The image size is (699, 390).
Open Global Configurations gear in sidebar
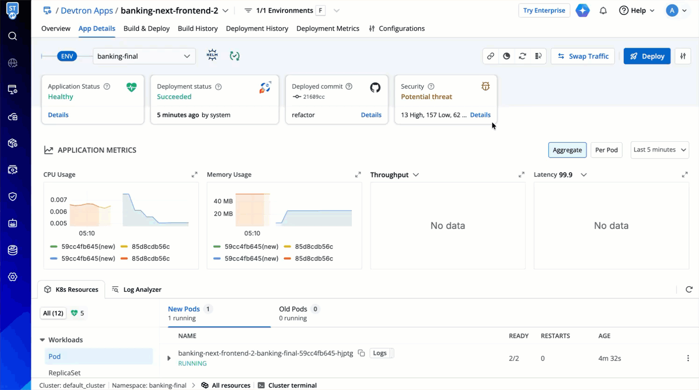point(13,277)
